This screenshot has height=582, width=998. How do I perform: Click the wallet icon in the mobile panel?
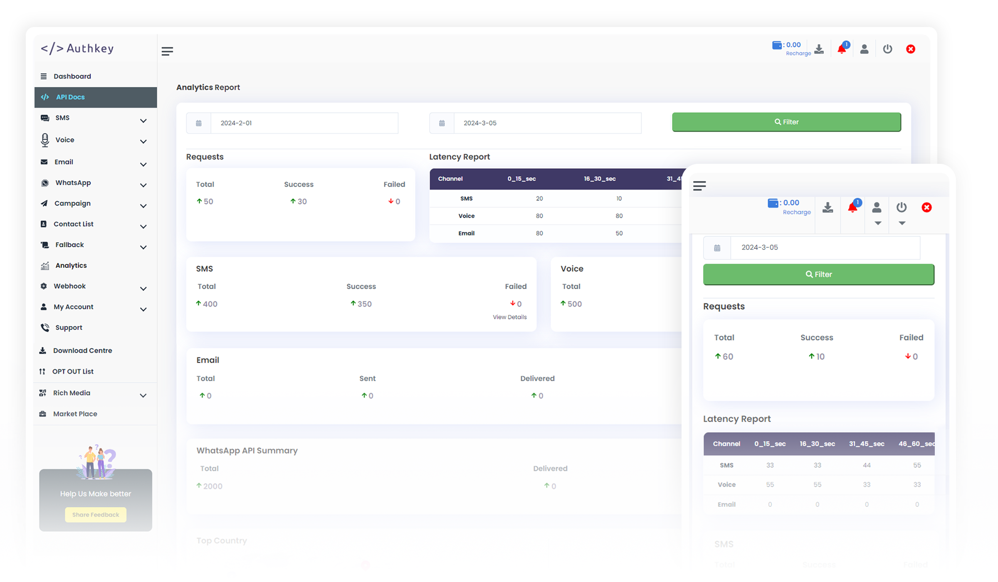pyautogui.click(x=773, y=203)
